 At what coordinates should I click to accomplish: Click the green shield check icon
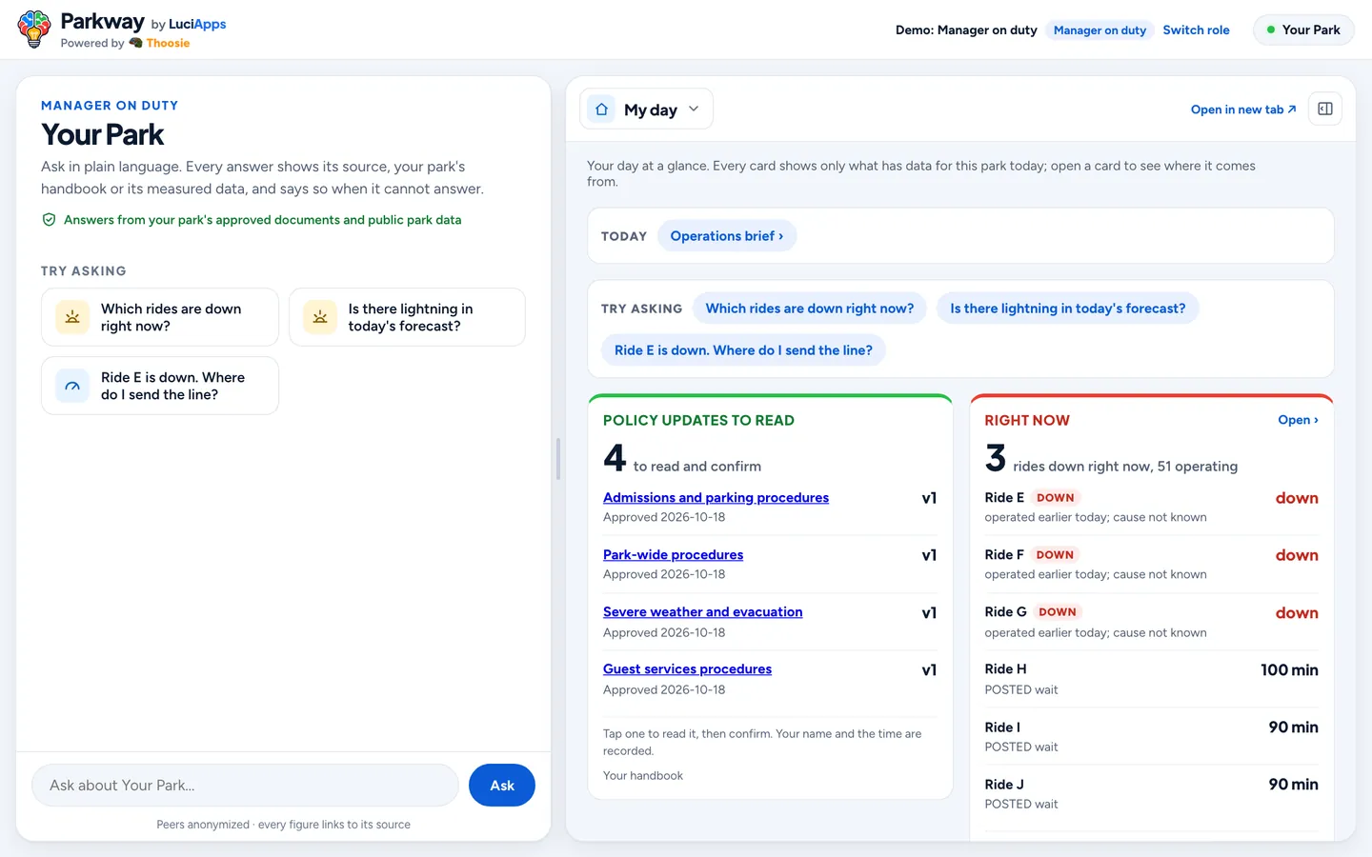pyautogui.click(x=49, y=220)
